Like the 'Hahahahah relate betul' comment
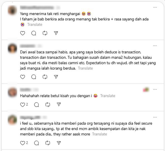The image size is (165, 151). click(x=23, y=105)
